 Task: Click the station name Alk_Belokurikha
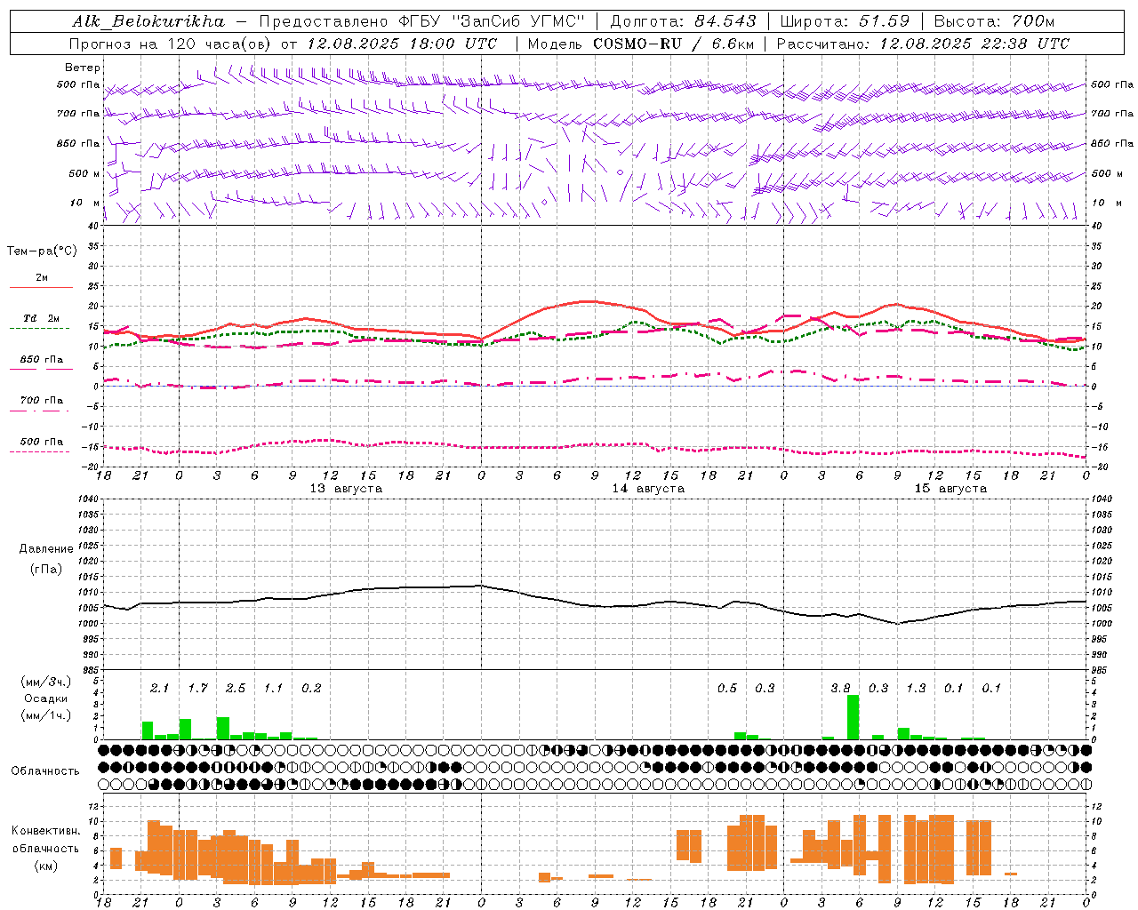pyautogui.click(x=148, y=21)
